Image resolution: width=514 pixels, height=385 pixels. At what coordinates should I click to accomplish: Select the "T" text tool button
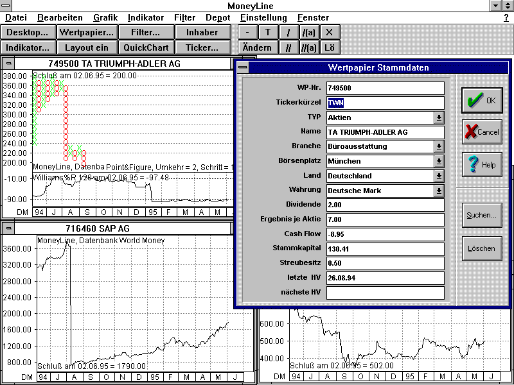click(268, 32)
